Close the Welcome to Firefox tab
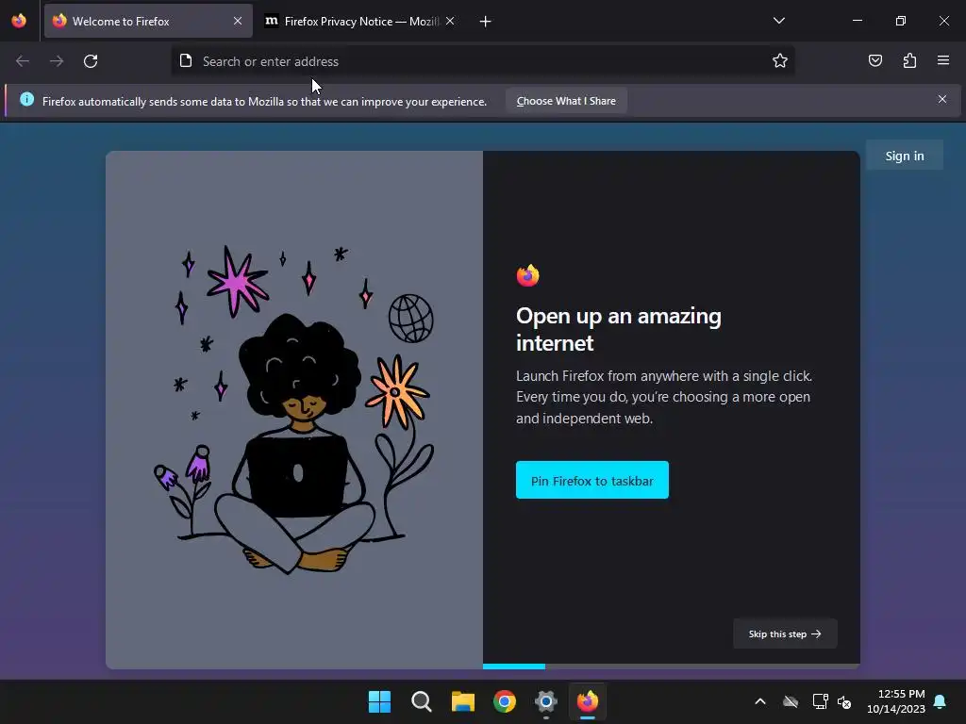The width and height of the screenshot is (966, 724). tap(238, 21)
